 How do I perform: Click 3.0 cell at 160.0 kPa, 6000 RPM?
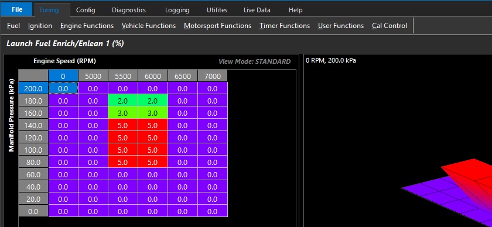click(x=152, y=113)
